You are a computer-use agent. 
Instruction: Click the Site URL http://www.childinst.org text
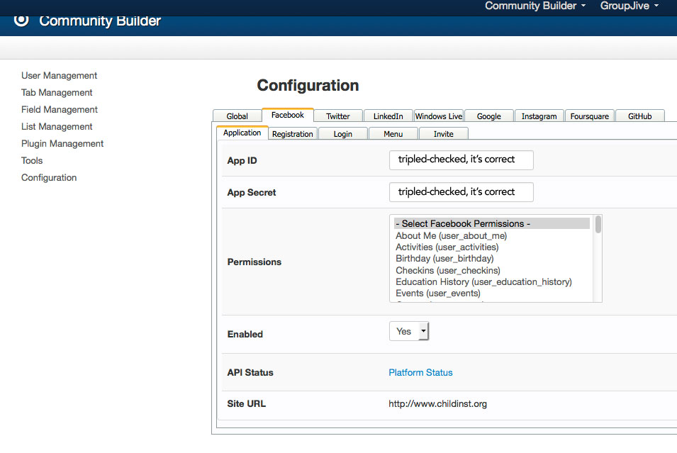coord(438,403)
